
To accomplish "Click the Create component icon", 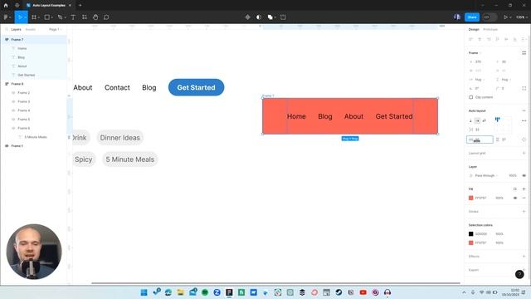I will (247, 17).
